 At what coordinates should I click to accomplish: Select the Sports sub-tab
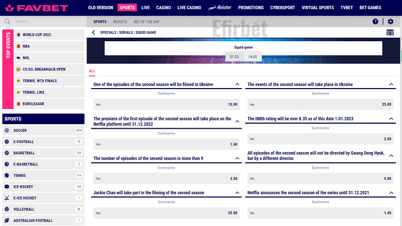click(100, 22)
